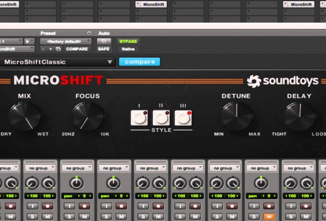Image resolution: width=326 pixels, height=221 pixels.
Task: Click the DELAY knob
Action: [300, 117]
